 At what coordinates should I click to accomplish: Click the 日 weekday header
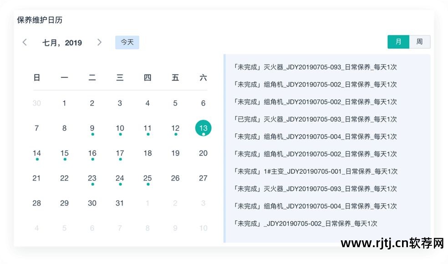(36, 78)
